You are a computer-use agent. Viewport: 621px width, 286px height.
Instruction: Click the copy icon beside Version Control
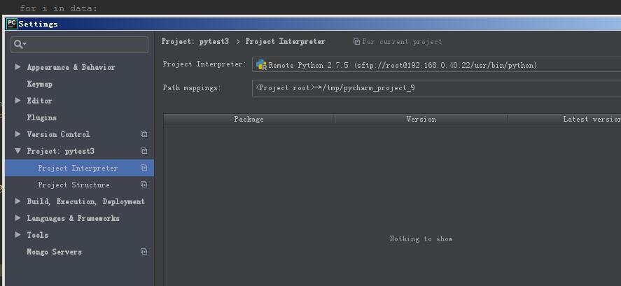pos(144,134)
